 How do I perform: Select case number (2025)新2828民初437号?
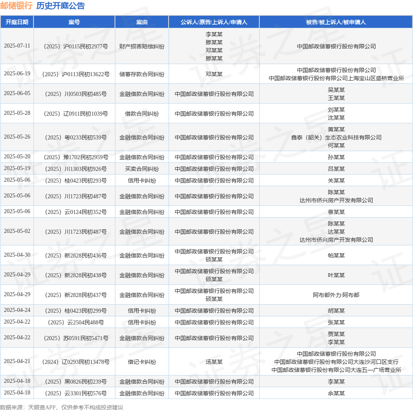(x=75, y=295)
